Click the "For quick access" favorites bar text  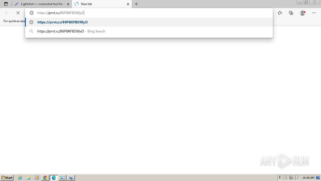(x=14, y=21)
